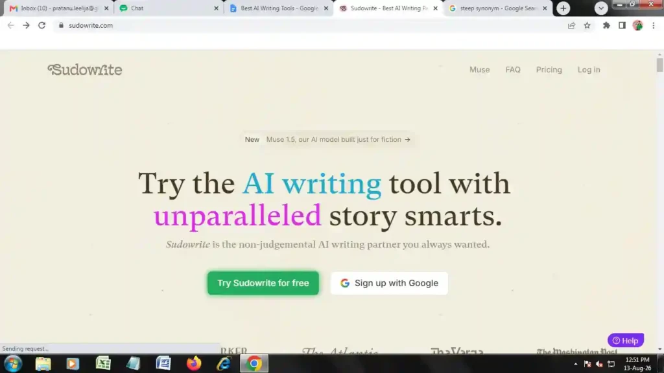Click Try Sudowrite for free button

[x=263, y=283]
